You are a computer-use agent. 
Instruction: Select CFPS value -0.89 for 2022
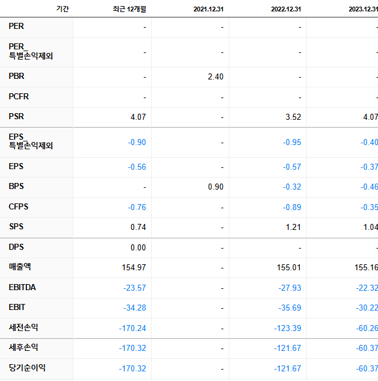point(292,208)
